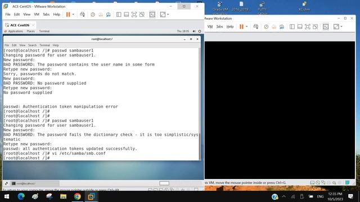Toggle library sidebar in ACE-CentOS window
360x202 pixels.
coord(119,15)
